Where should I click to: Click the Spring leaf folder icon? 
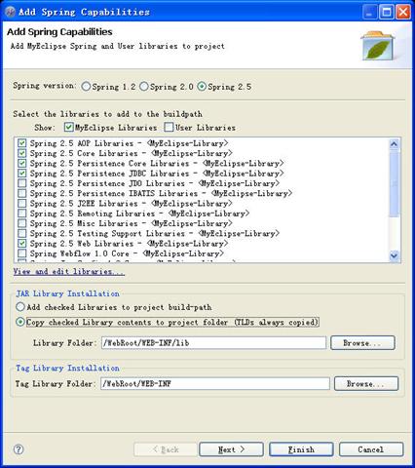pyautogui.click(x=378, y=46)
